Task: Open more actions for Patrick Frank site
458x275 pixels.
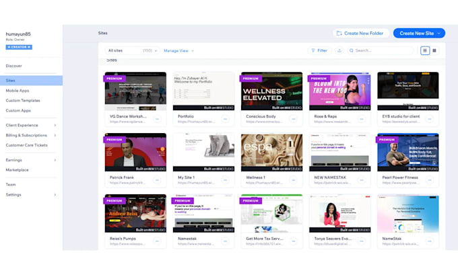Action: tap(157, 180)
